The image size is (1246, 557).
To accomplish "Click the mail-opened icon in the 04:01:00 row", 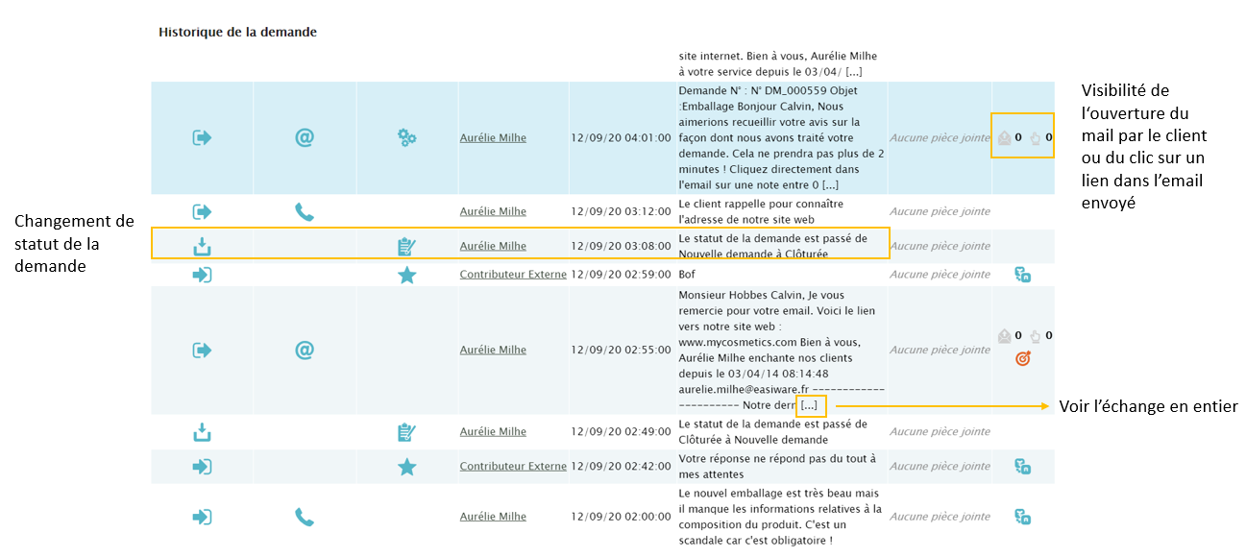I will coord(1005,137).
